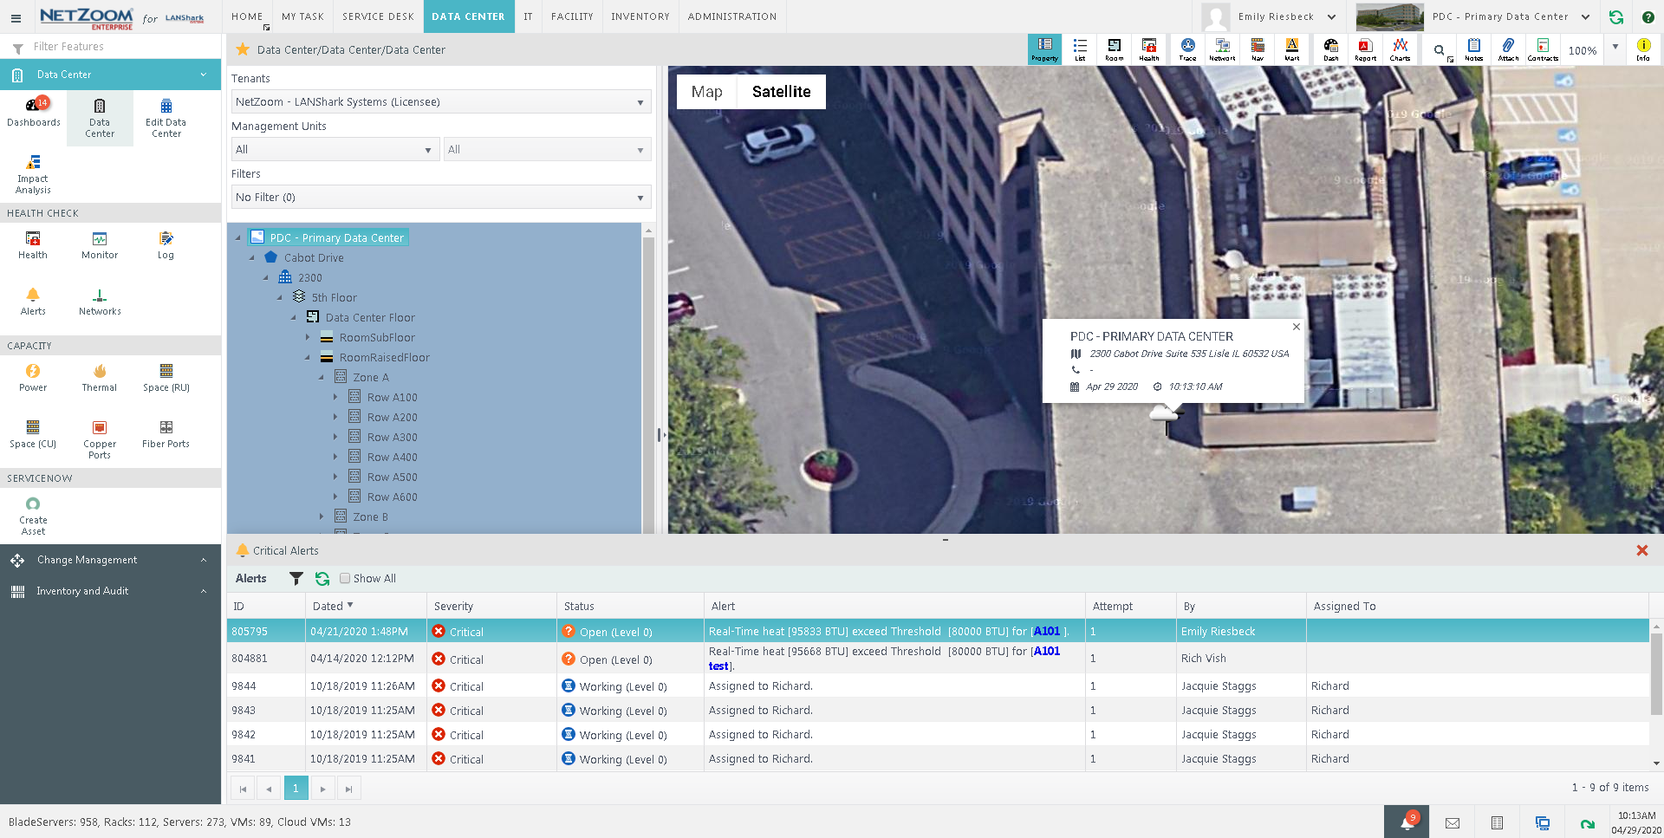Click the A101 link in alert 805795

point(1046,631)
